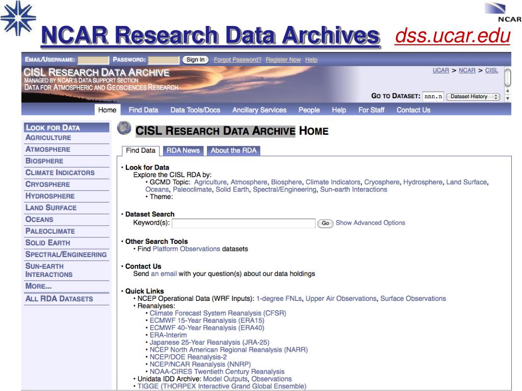Click the page scrollbar down arrow
This screenshot has height=391, width=522.
click(x=508, y=98)
